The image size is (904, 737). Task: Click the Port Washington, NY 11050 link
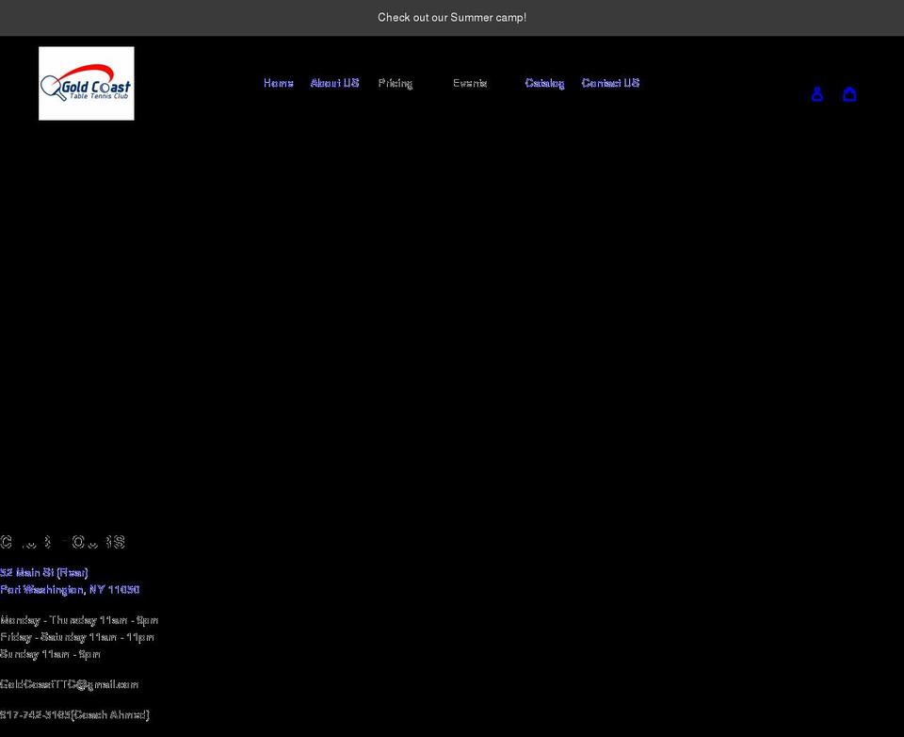tap(70, 589)
